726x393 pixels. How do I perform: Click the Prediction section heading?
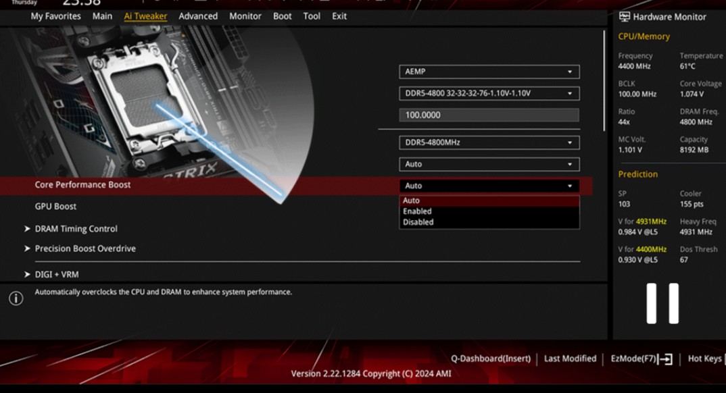point(637,174)
